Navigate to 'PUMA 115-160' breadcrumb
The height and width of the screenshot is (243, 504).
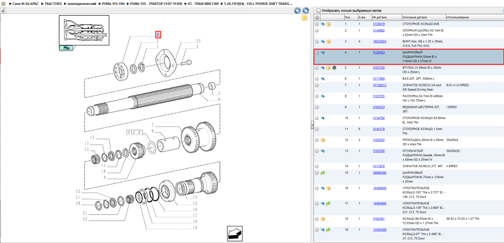113,4
